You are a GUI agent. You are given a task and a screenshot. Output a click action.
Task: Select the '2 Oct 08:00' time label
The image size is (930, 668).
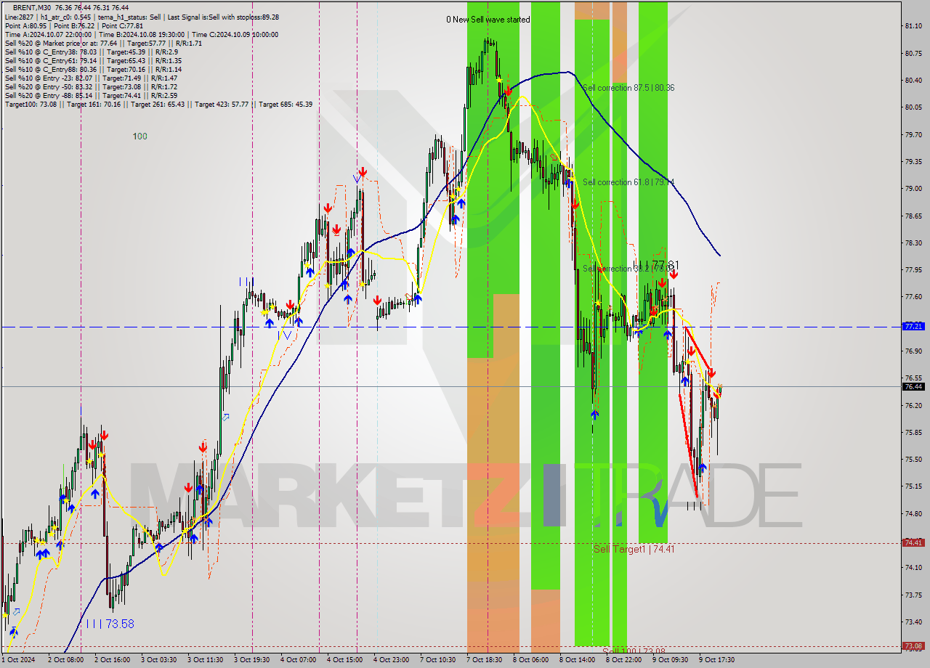pyautogui.click(x=65, y=660)
